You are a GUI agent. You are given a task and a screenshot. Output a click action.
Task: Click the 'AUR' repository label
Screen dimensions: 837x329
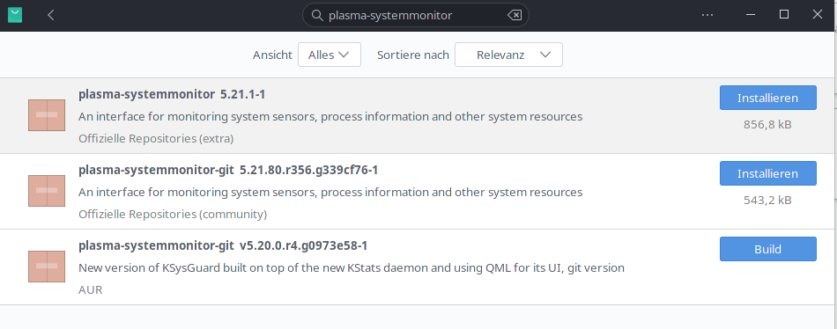pyautogui.click(x=90, y=290)
